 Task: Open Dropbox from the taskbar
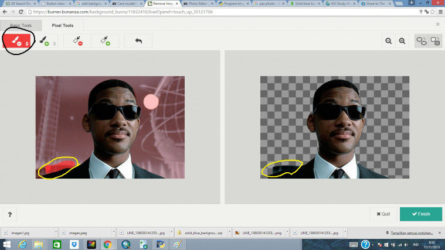pos(74,244)
